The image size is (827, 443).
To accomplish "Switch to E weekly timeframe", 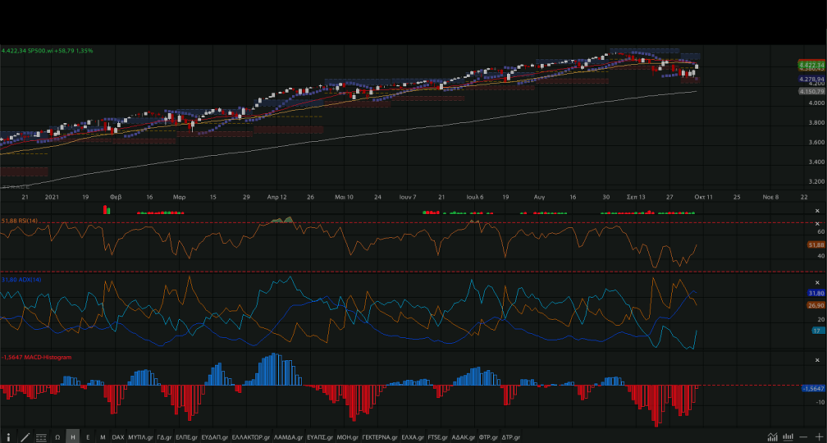I will (x=88, y=437).
